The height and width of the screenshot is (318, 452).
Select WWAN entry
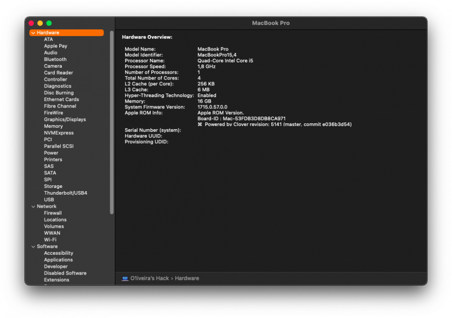[x=52, y=233]
